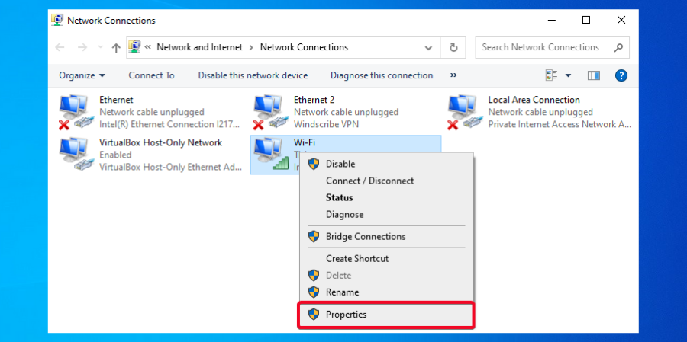
Task: Click the change your view icon
Action: click(551, 75)
